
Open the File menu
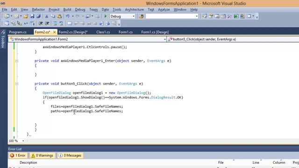(x=5, y=9)
